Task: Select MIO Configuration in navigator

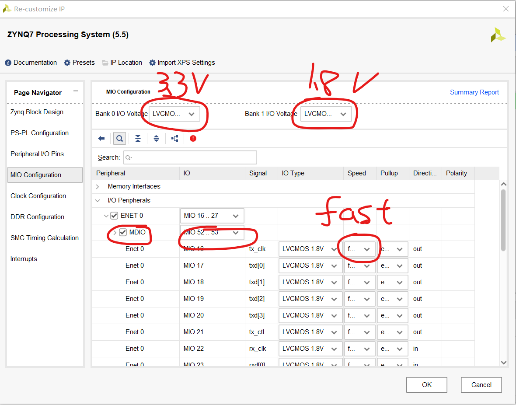Action: point(45,175)
